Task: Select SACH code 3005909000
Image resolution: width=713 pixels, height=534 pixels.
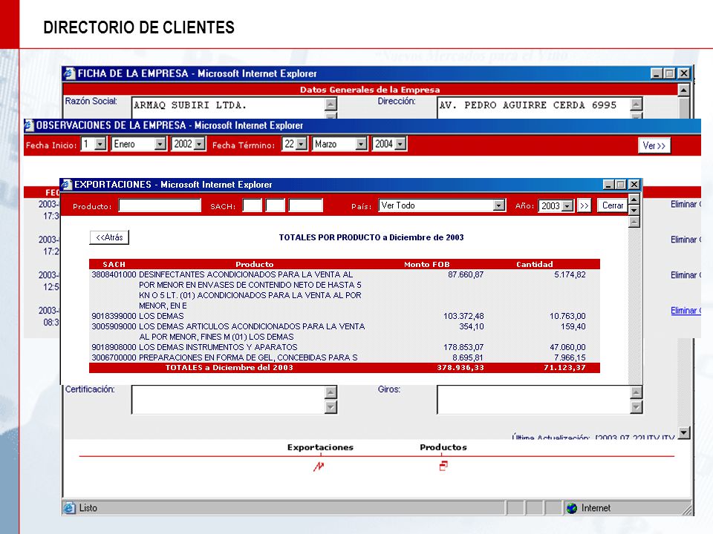Action: click(x=114, y=326)
